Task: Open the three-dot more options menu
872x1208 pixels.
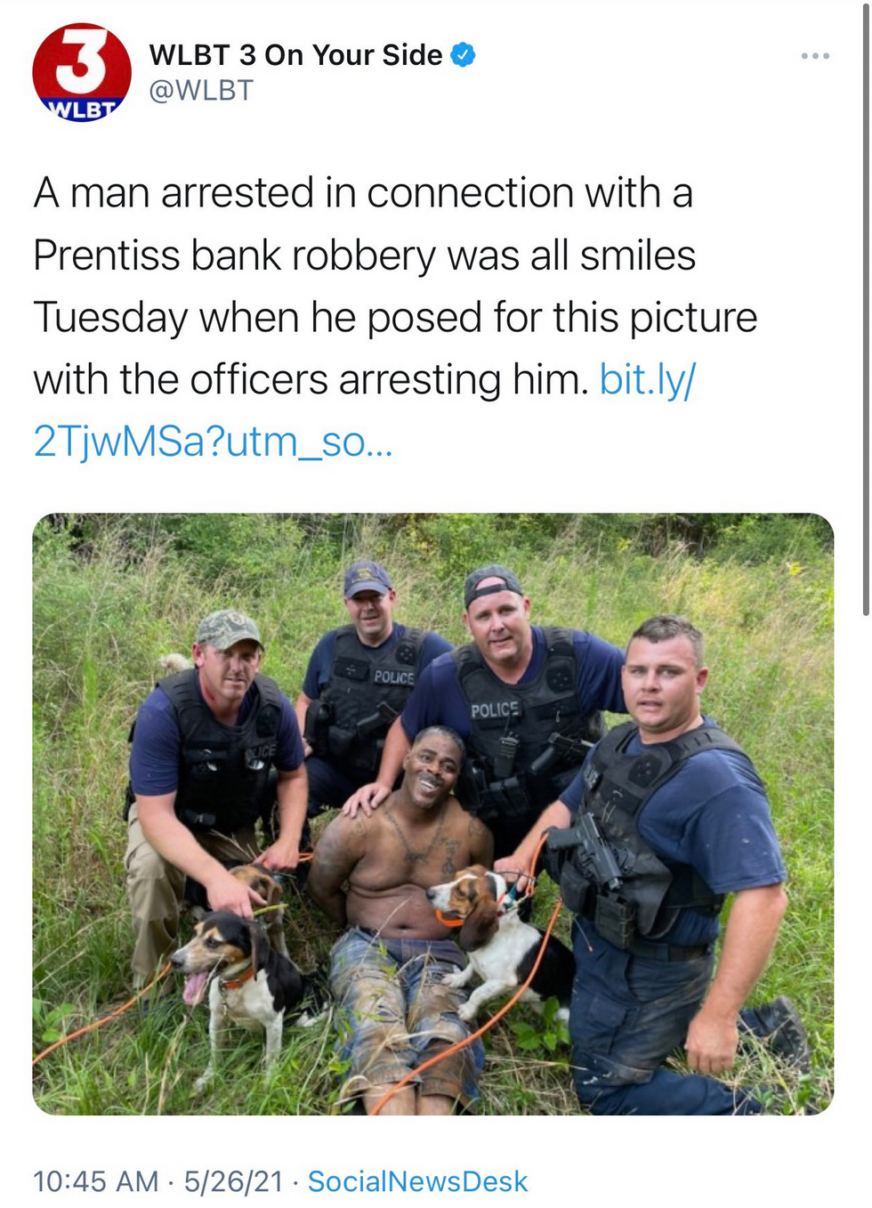Action: pos(815,56)
